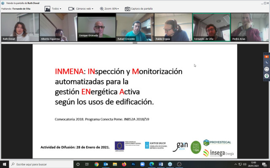Show hidden tray icons with the chevron
Viewport: 270px width, 168px height.
coord(235,164)
